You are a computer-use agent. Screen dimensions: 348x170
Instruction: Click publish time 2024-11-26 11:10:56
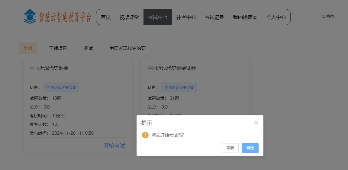point(73,133)
